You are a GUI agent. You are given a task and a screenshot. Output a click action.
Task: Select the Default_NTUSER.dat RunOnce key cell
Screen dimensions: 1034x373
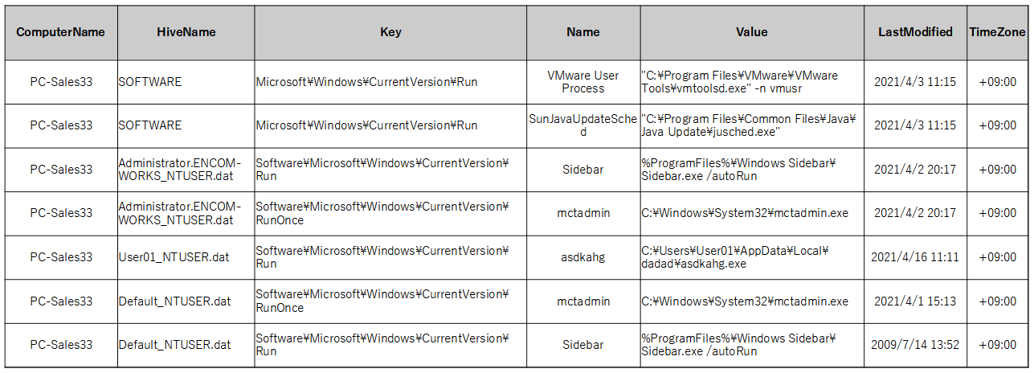click(390, 301)
